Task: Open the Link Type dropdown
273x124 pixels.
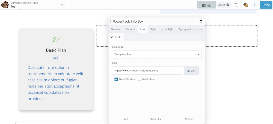Action: pos(156,54)
